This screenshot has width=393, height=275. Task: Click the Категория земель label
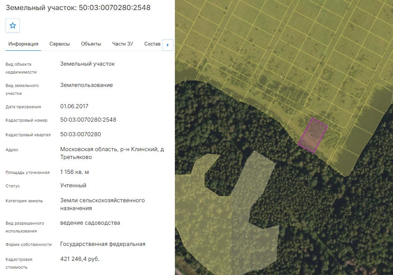(24, 201)
